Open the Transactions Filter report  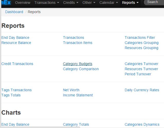click(x=140, y=38)
